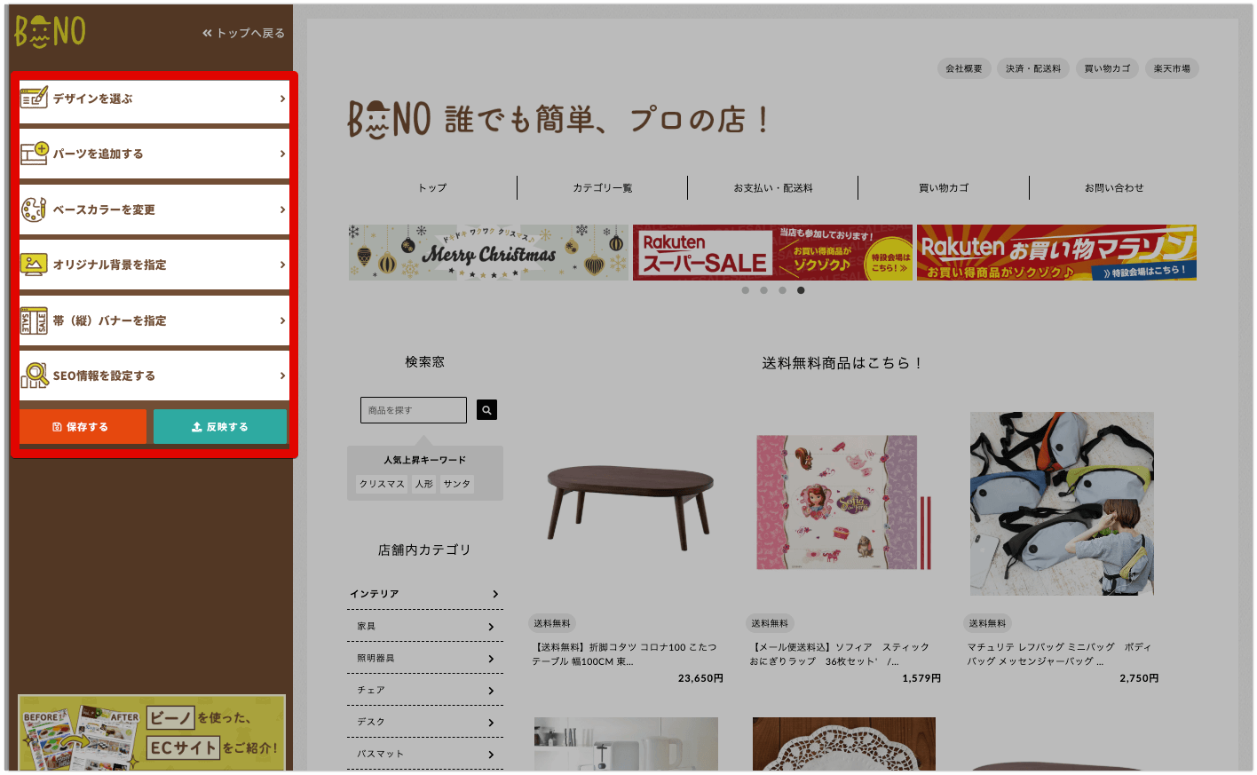Click the add parts icon
Screen dimensions: 1257x775
pos(34,154)
